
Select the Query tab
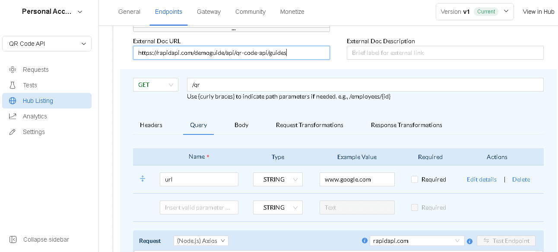(x=198, y=125)
